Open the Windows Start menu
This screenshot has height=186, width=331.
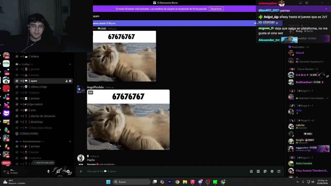[108, 182]
